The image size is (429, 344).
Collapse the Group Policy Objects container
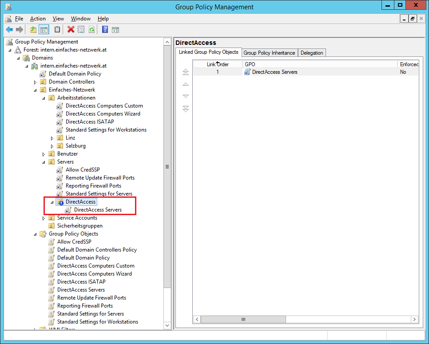[35, 234]
